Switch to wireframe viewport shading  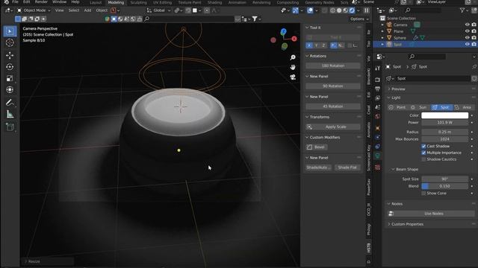pyautogui.click(x=332, y=10)
